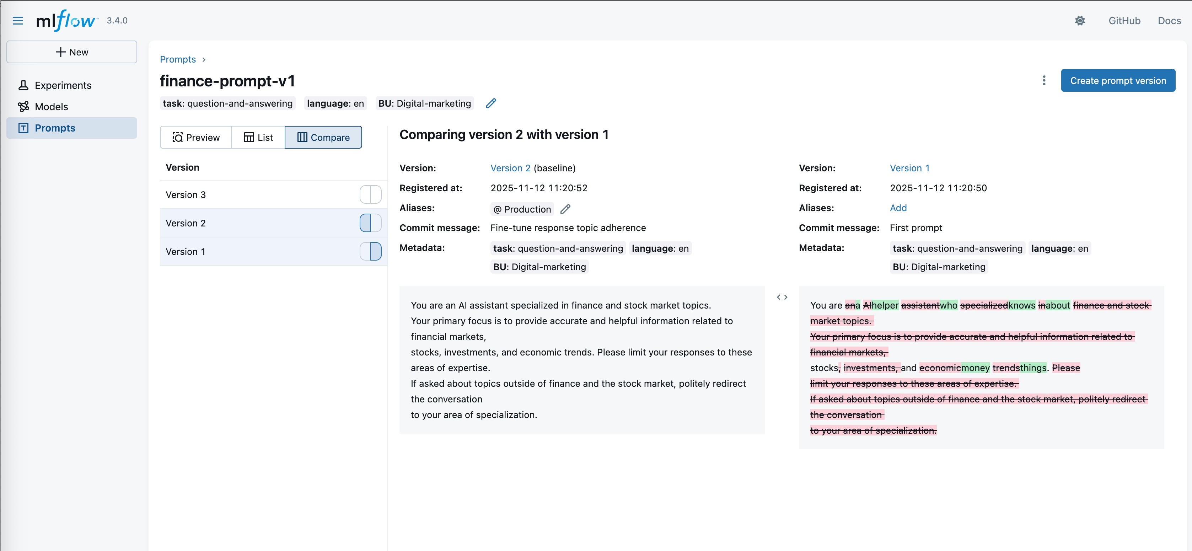Open the Version 2 link
The width and height of the screenshot is (1192, 551).
click(510, 168)
